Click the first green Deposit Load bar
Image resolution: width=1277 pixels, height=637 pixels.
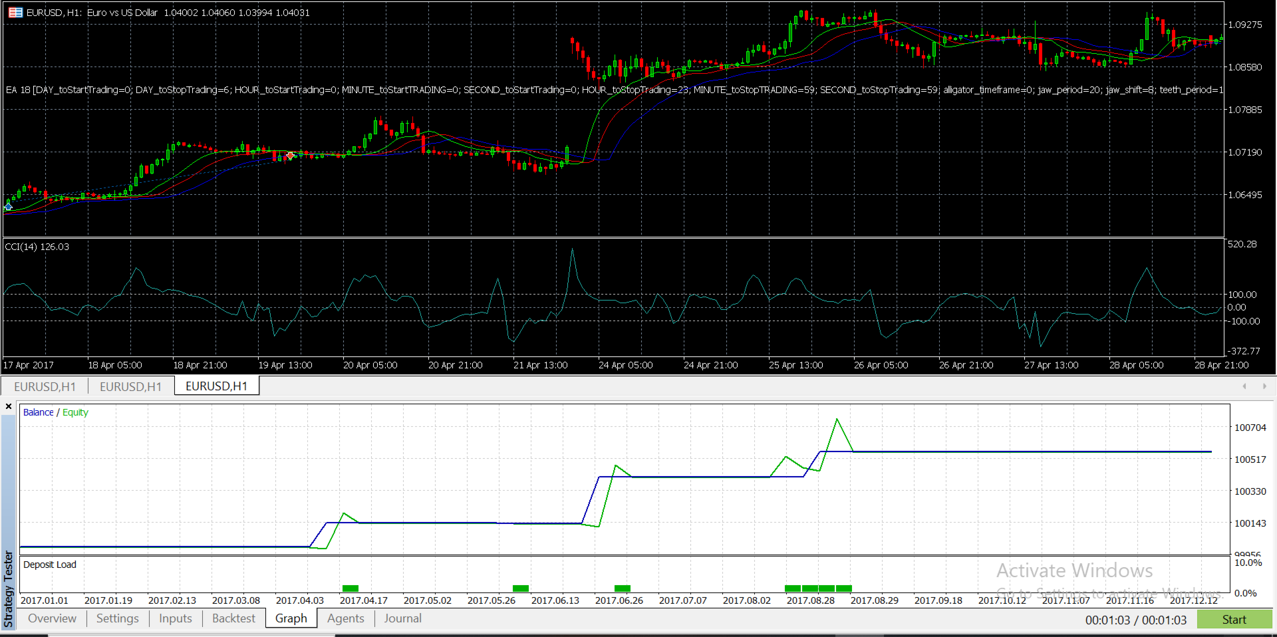click(x=350, y=588)
